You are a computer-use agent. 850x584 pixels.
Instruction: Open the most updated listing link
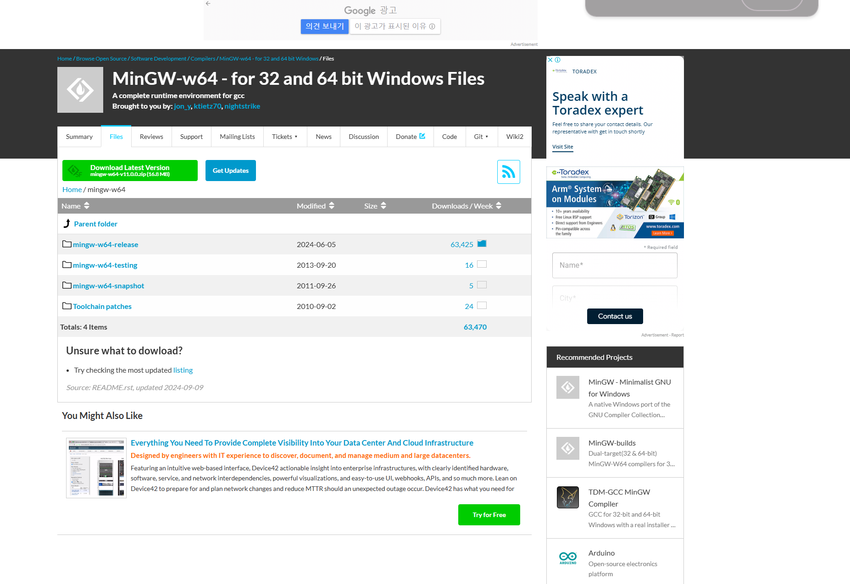point(183,370)
